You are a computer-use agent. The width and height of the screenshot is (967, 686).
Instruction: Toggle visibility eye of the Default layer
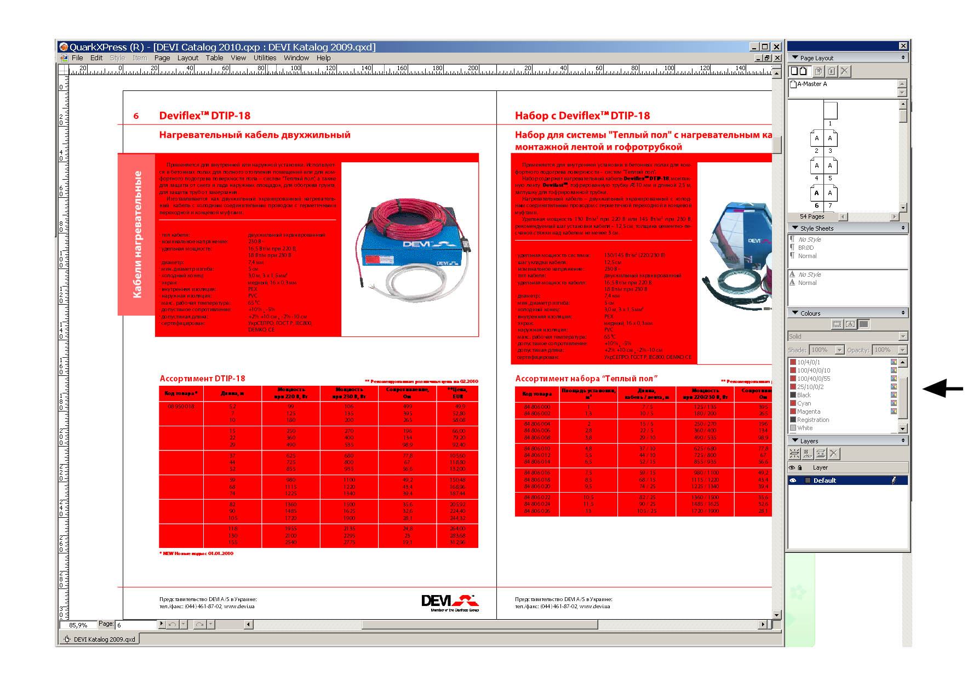tap(792, 480)
